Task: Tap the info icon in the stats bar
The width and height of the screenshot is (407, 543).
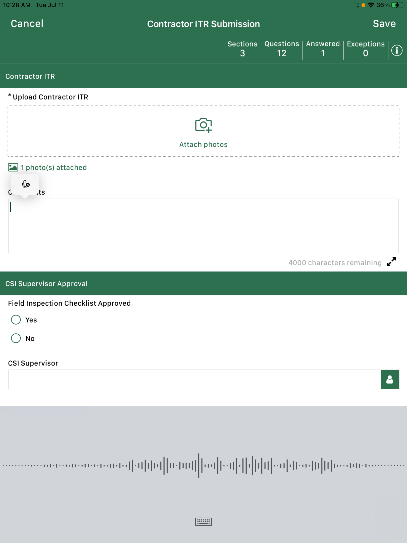Action: tap(397, 50)
